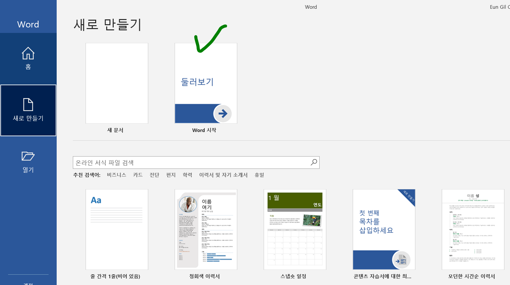Select the 줄 간격 1줄(비어 있음) template
This screenshot has height=285, width=510.
pyautogui.click(x=117, y=229)
